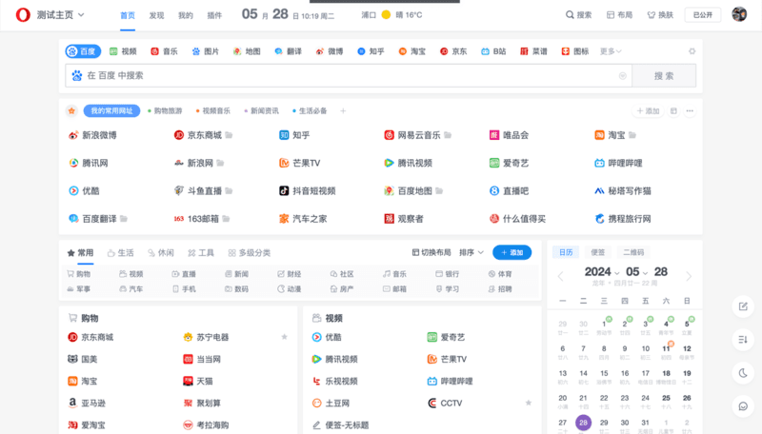Switch to 生活 tab
The image size is (762, 434).
point(121,252)
